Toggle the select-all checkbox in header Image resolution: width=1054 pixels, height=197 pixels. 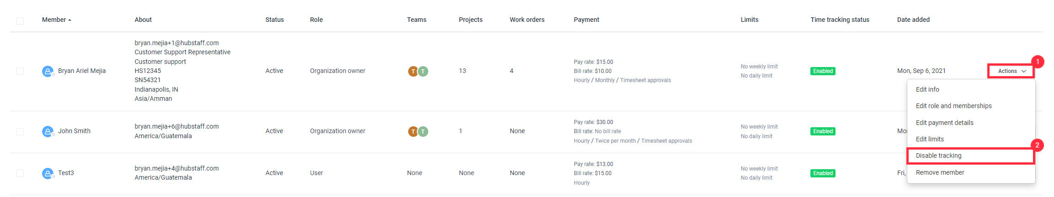(x=20, y=21)
